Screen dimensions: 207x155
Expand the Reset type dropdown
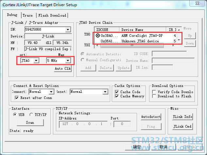click(105, 92)
